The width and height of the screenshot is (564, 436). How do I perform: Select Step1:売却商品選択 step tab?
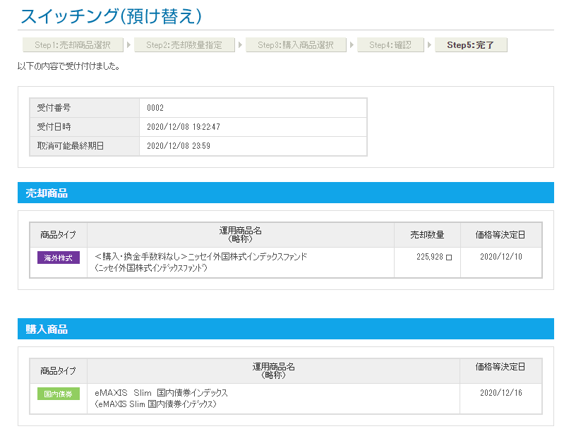pos(73,45)
